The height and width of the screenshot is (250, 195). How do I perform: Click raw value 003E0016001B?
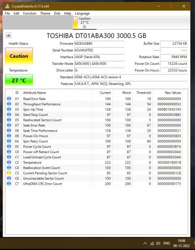[x=169, y=162]
